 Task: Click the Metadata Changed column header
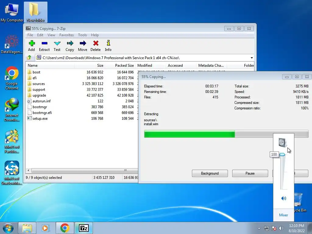(x=211, y=66)
